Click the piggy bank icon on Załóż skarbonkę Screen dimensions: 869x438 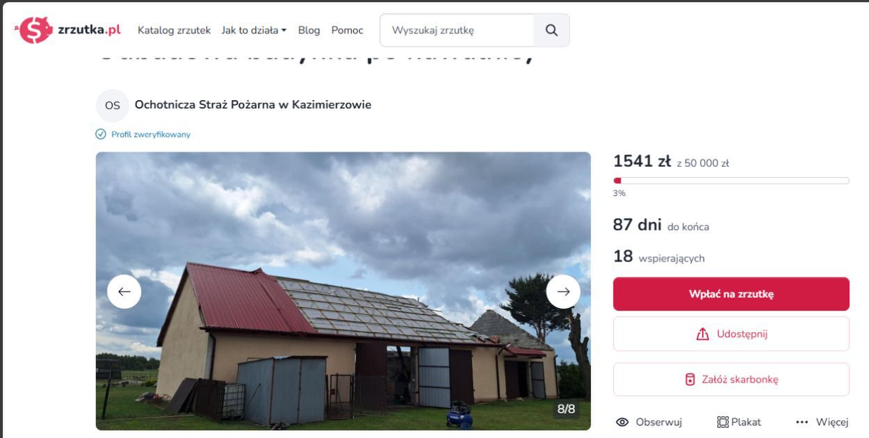tap(690, 379)
